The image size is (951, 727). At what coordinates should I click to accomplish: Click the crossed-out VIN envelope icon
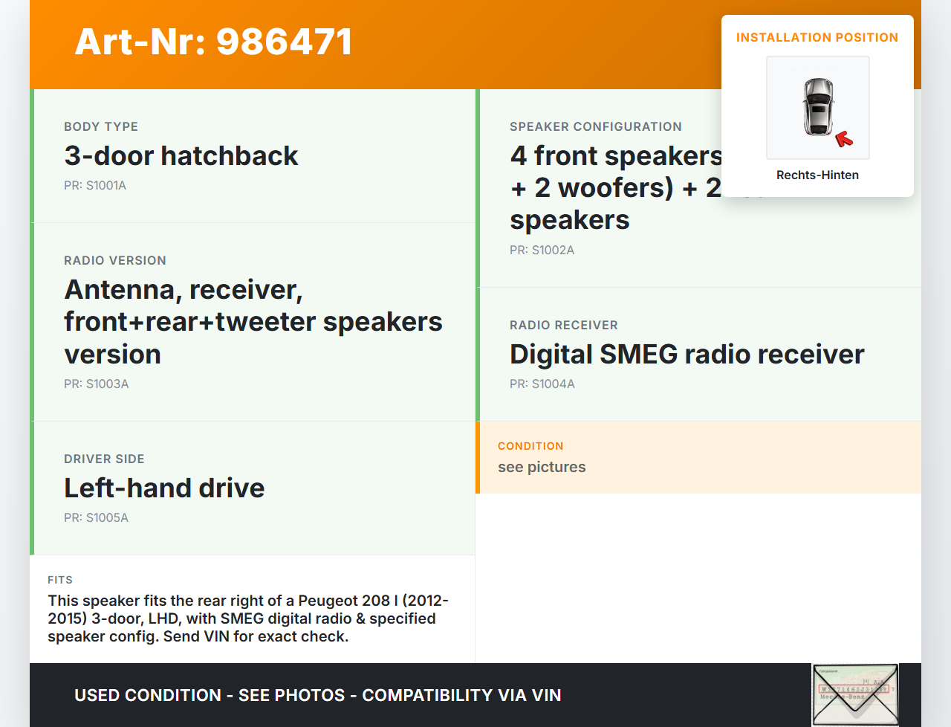point(855,695)
